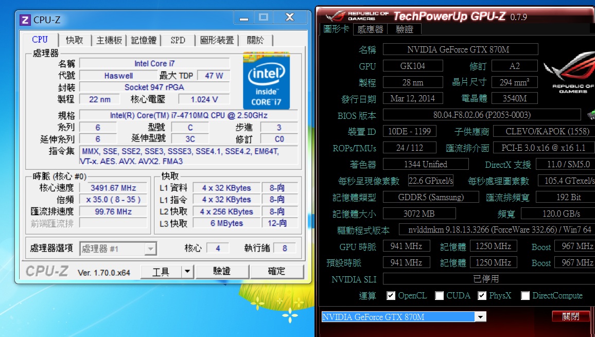Image resolution: width=595 pixels, height=337 pixels.
Task: Switch to the 圖形裝置 tab
Action: 217,40
